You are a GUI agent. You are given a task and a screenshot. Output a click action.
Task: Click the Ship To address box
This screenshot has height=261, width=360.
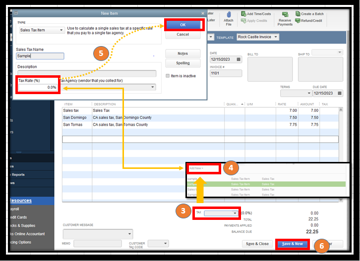(x=320, y=69)
